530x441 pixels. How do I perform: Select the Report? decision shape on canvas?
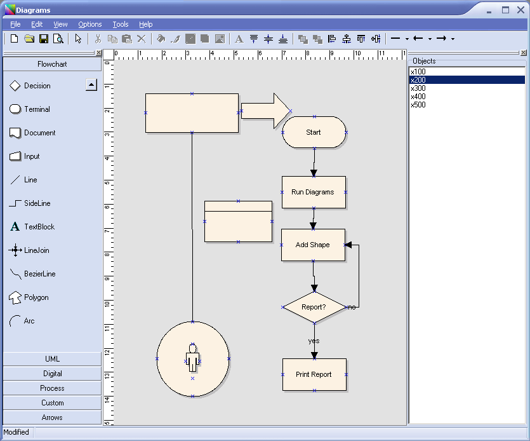point(314,308)
